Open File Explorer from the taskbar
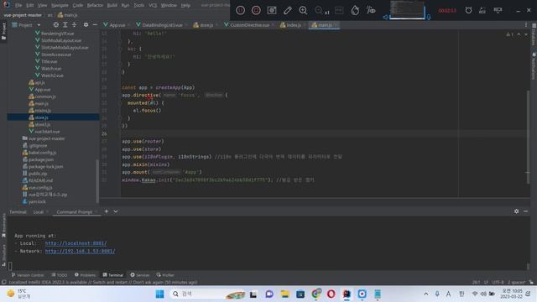Viewport: 537px width, 302px height. 285,294
